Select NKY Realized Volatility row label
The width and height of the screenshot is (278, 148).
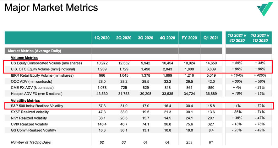(29, 118)
